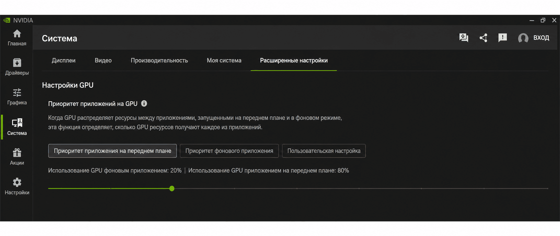Click the Настройки GPU heading

(68, 85)
